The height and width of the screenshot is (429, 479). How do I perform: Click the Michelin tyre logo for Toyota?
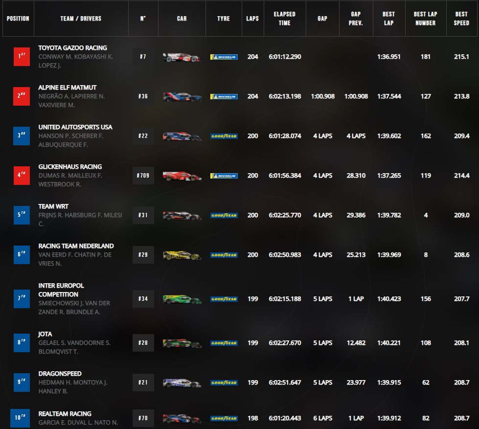tap(224, 57)
